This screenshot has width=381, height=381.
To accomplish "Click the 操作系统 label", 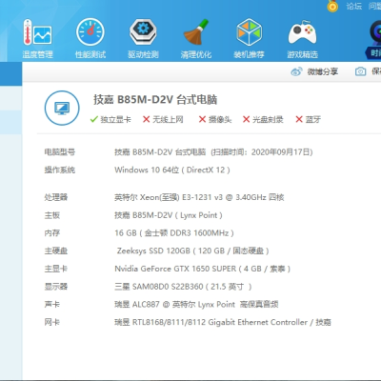I will coord(60,170).
